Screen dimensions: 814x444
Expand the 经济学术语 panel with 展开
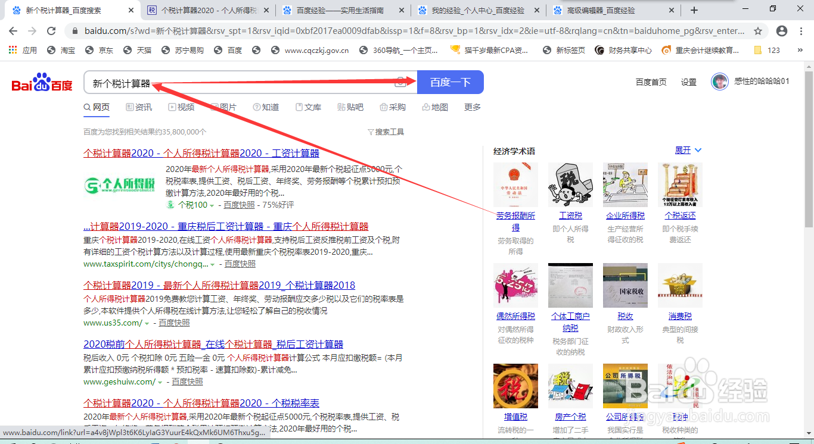click(688, 150)
